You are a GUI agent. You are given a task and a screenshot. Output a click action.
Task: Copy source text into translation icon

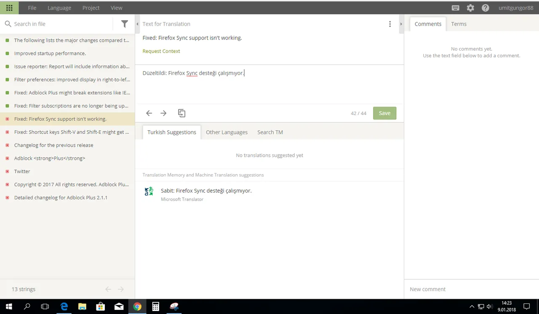tap(181, 113)
